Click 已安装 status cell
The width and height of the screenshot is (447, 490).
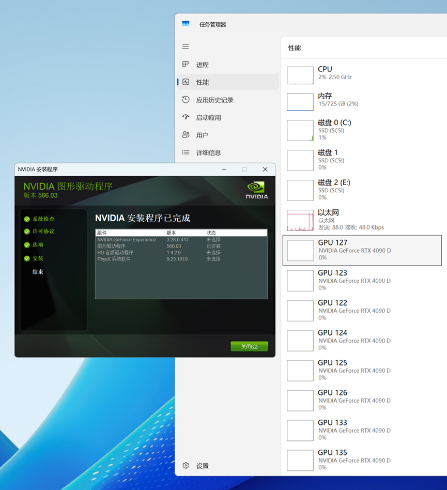tap(213, 246)
